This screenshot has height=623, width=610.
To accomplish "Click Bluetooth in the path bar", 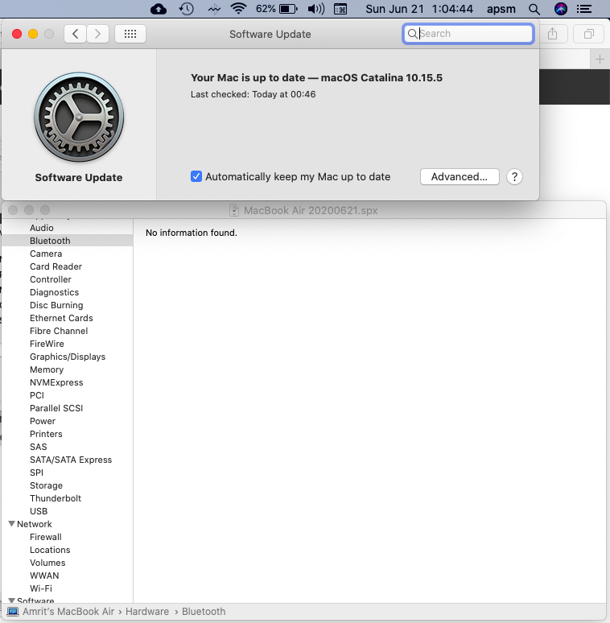I will 204,612.
